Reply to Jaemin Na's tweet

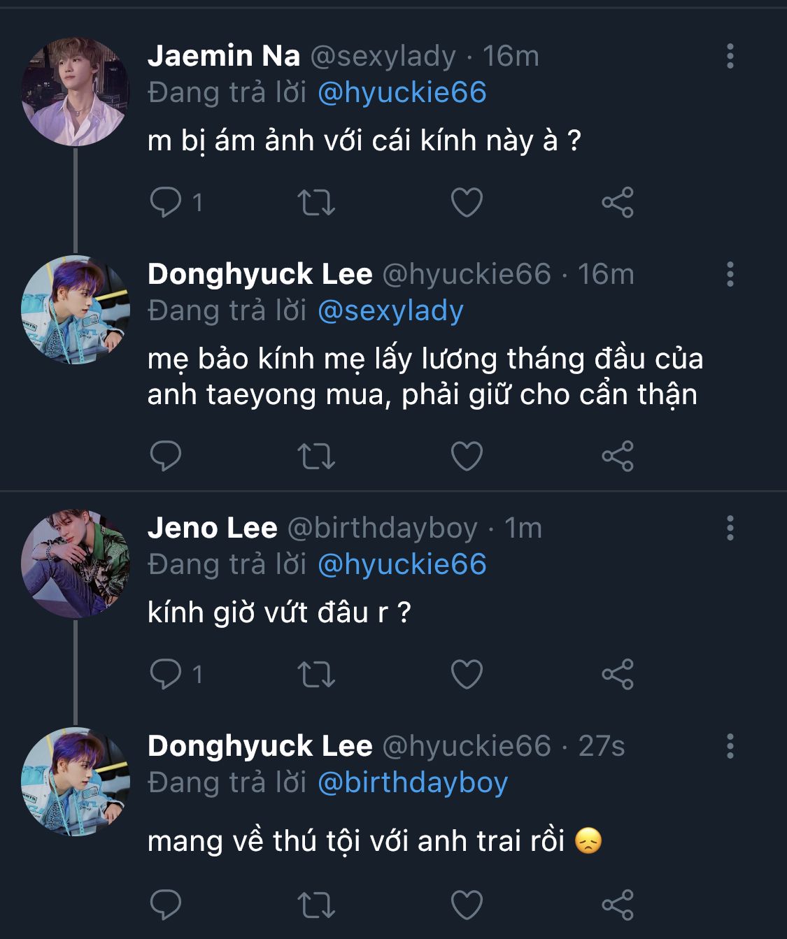pos(166,203)
